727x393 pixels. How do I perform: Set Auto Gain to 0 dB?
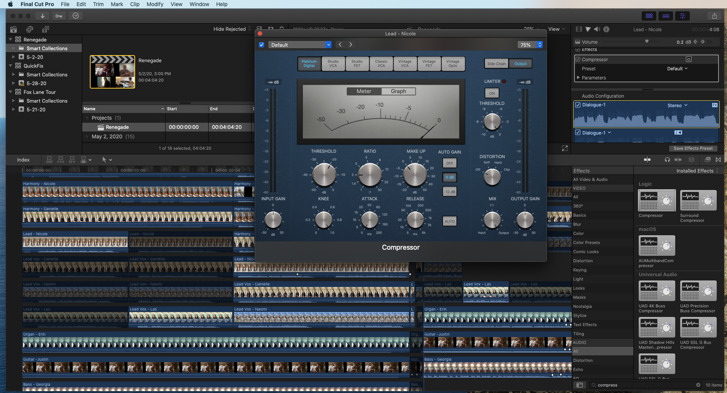(x=450, y=177)
